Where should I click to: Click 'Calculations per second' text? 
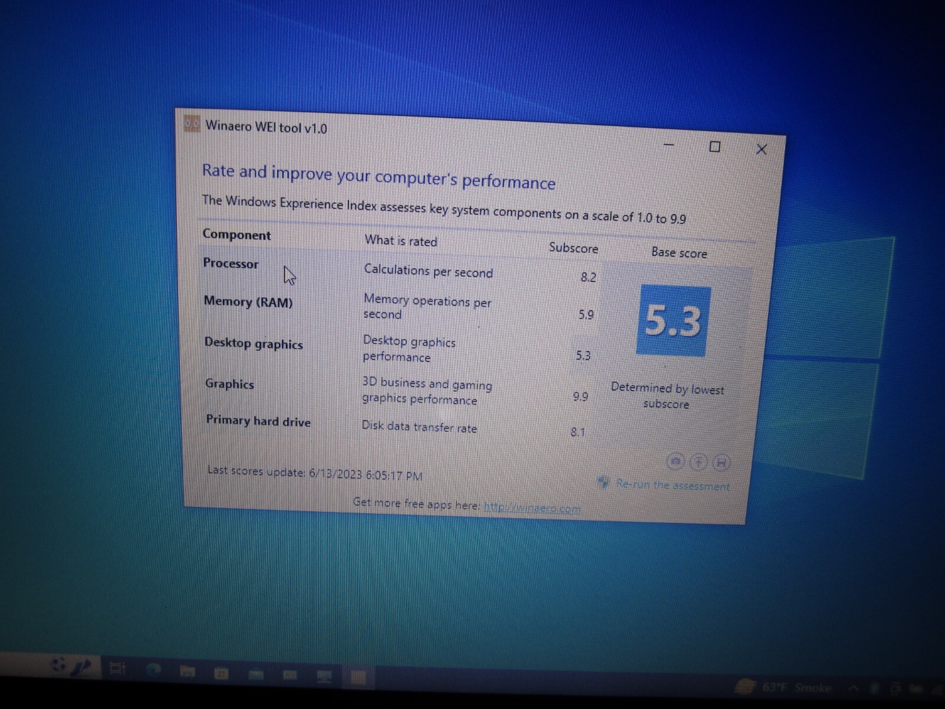coord(428,271)
